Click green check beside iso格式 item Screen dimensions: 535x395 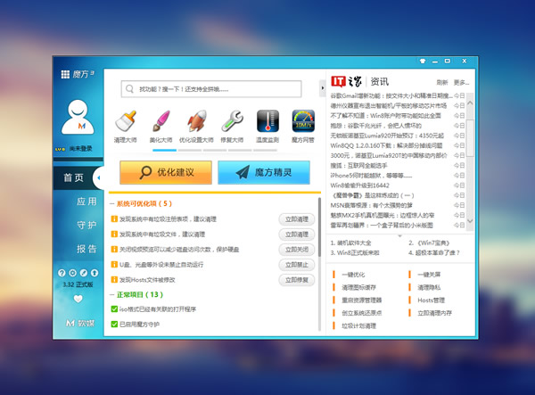pyautogui.click(x=114, y=309)
